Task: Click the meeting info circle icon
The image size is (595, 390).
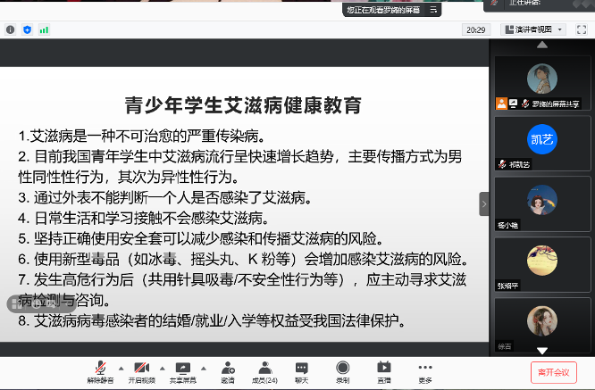Action: [10, 29]
